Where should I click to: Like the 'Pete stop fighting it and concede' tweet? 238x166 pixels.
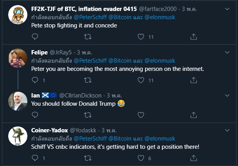click(x=141, y=37)
